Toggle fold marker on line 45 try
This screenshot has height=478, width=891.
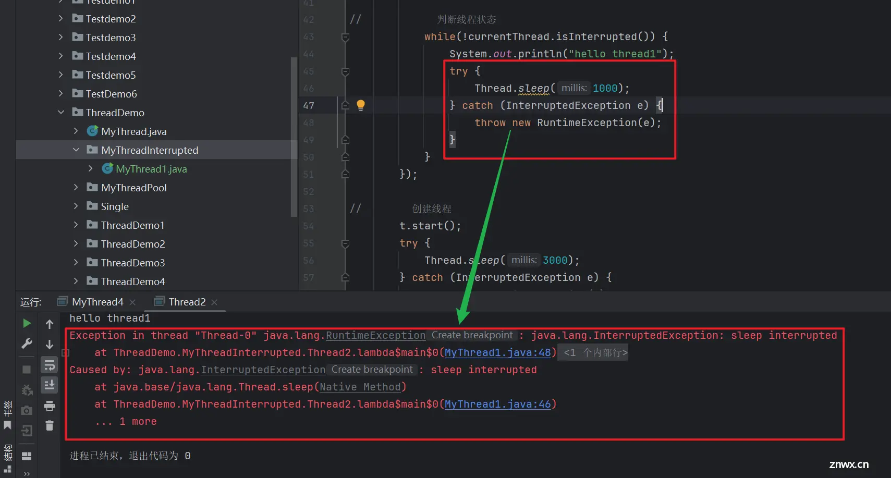point(345,71)
